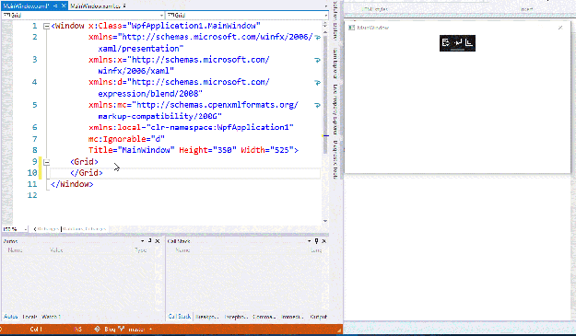Image resolution: width=576 pixels, height=336 pixels.
Task: Open the Output tab
Action: 319,317
